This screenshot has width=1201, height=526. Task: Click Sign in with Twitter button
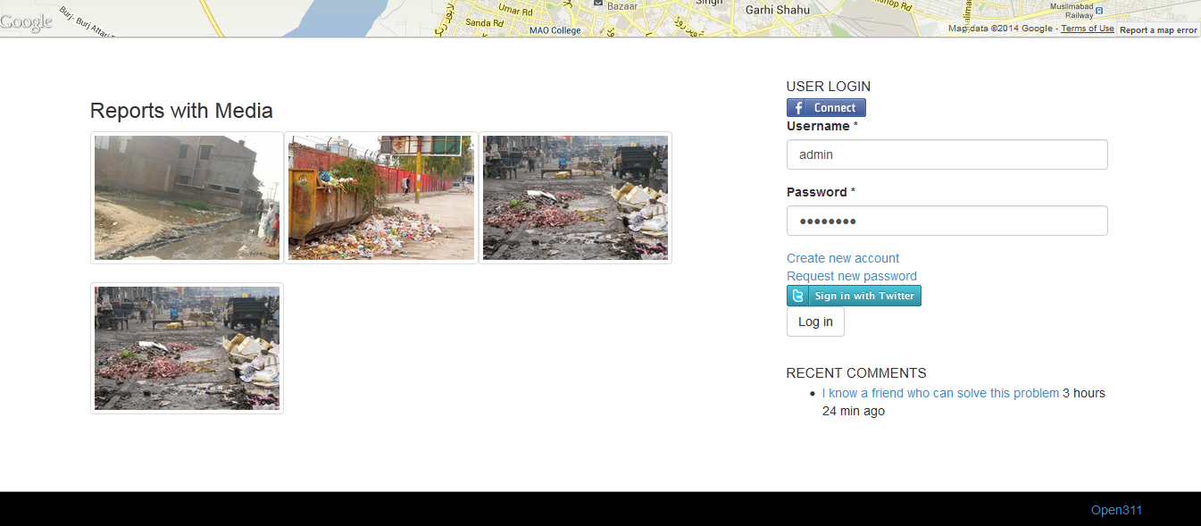tap(854, 296)
